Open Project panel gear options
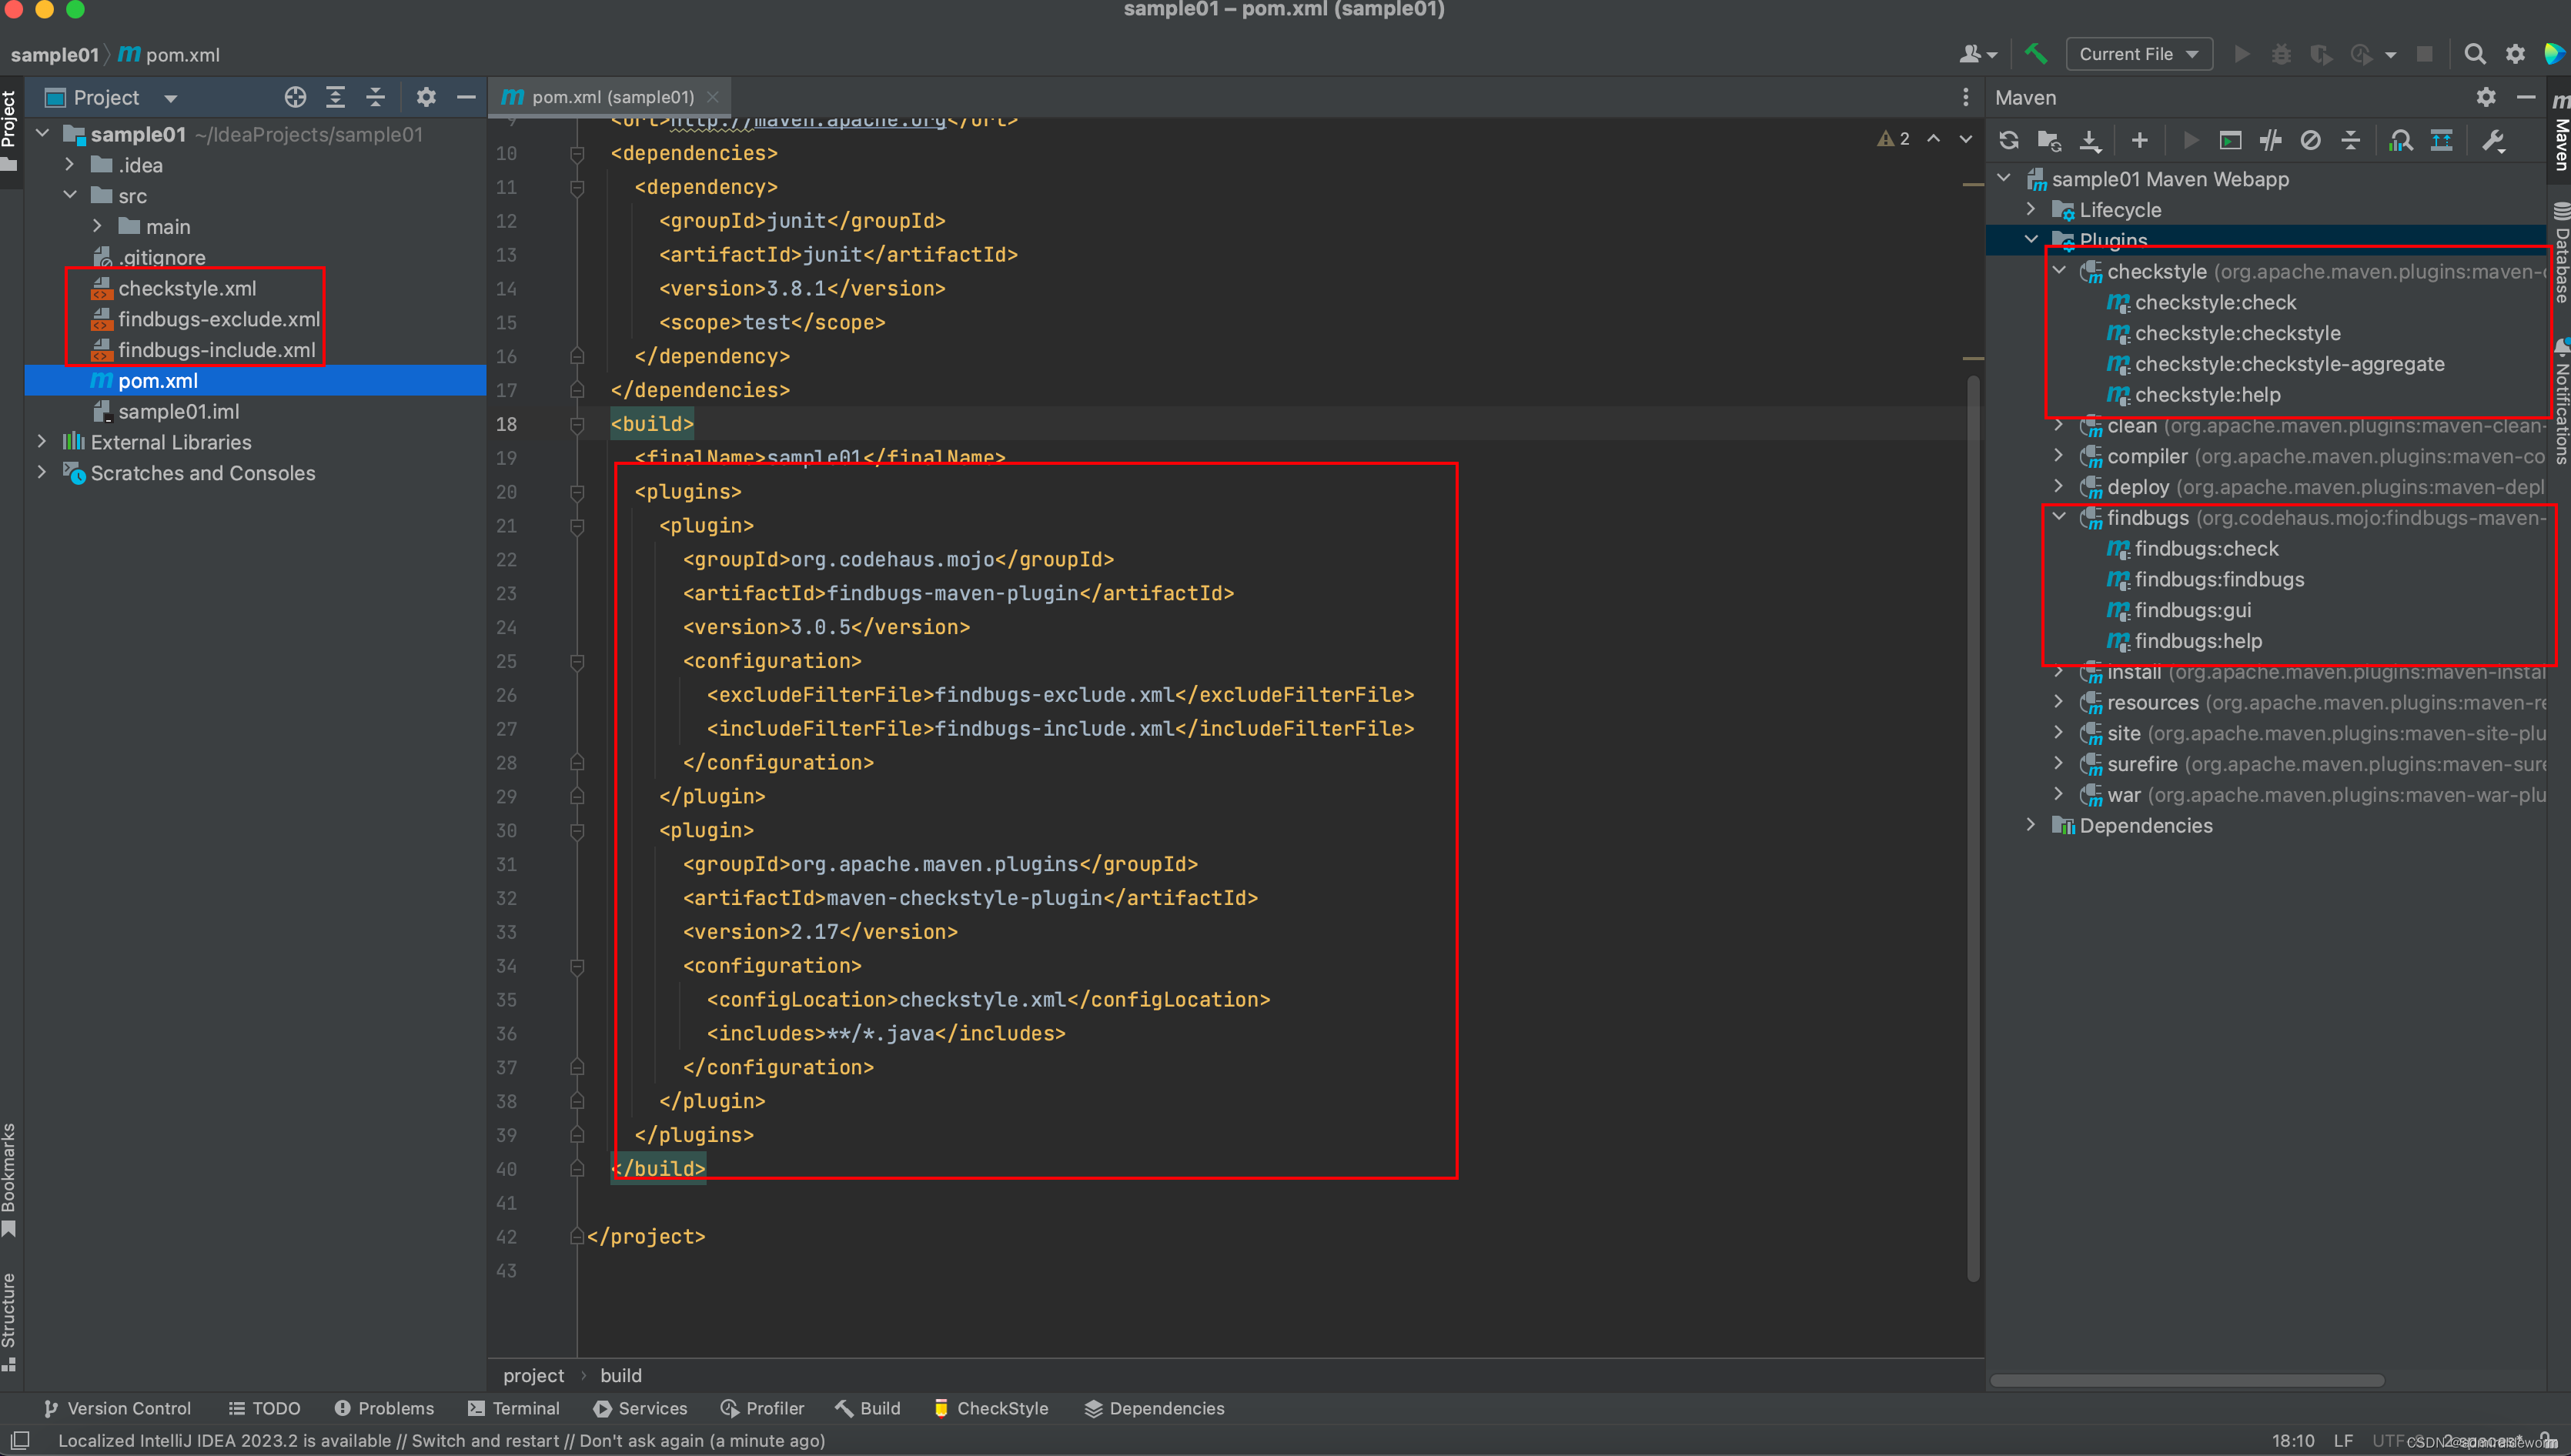This screenshot has height=1456, width=2571. click(426, 97)
